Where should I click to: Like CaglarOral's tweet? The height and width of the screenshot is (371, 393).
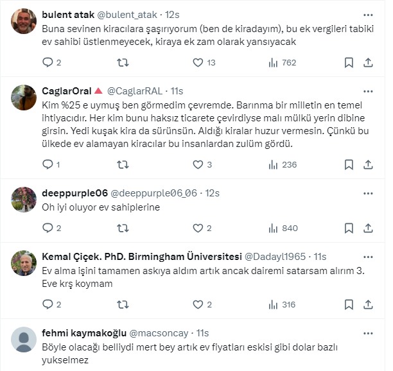point(198,164)
